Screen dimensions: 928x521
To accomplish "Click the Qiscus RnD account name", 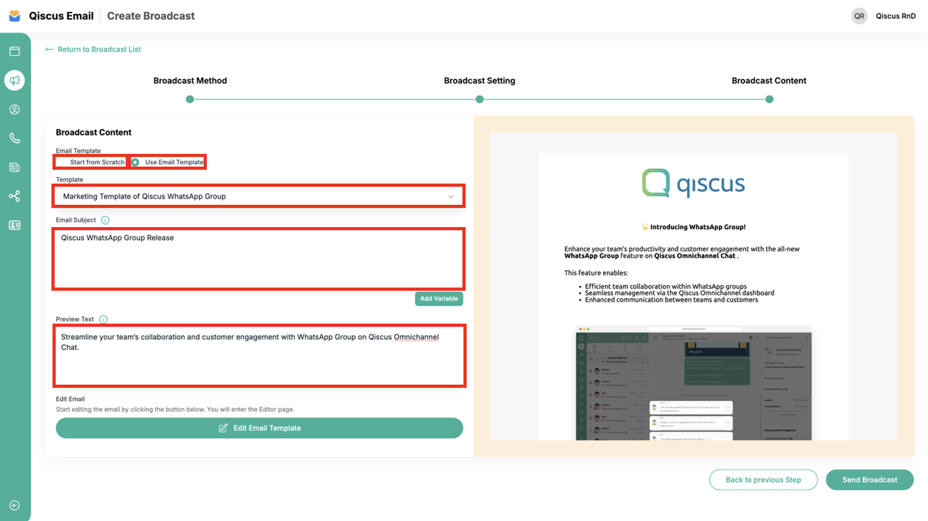I will (x=896, y=16).
